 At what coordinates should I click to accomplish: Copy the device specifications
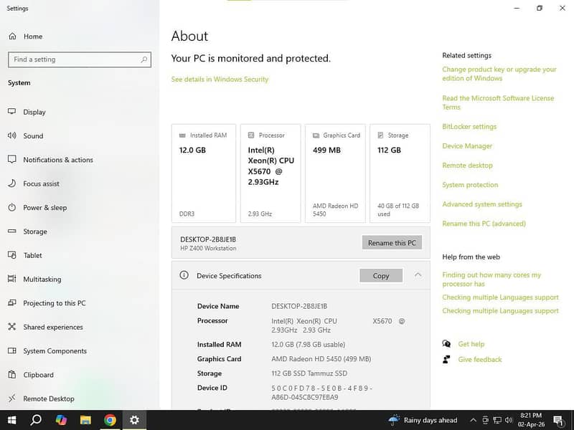(x=381, y=276)
